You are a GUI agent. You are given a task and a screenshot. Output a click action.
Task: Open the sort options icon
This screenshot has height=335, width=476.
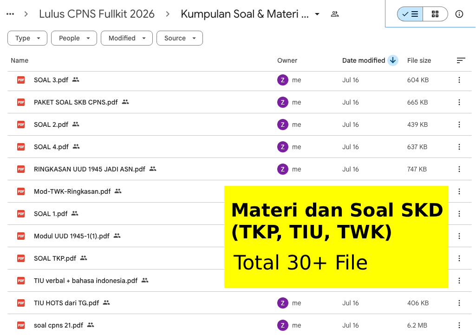[461, 60]
